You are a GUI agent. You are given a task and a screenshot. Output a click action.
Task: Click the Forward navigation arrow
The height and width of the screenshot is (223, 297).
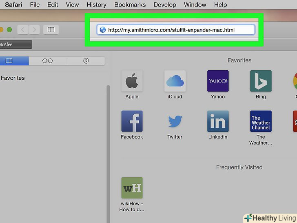34,29
